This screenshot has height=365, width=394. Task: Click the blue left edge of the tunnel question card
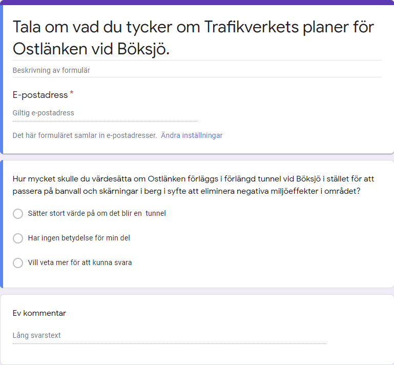(1, 224)
